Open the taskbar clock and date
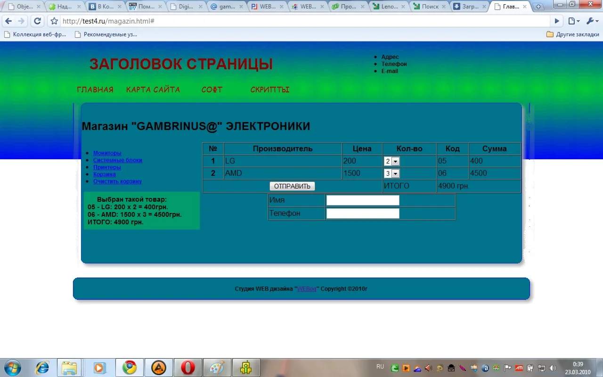The width and height of the screenshot is (603, 377). [x=578, y=368]
